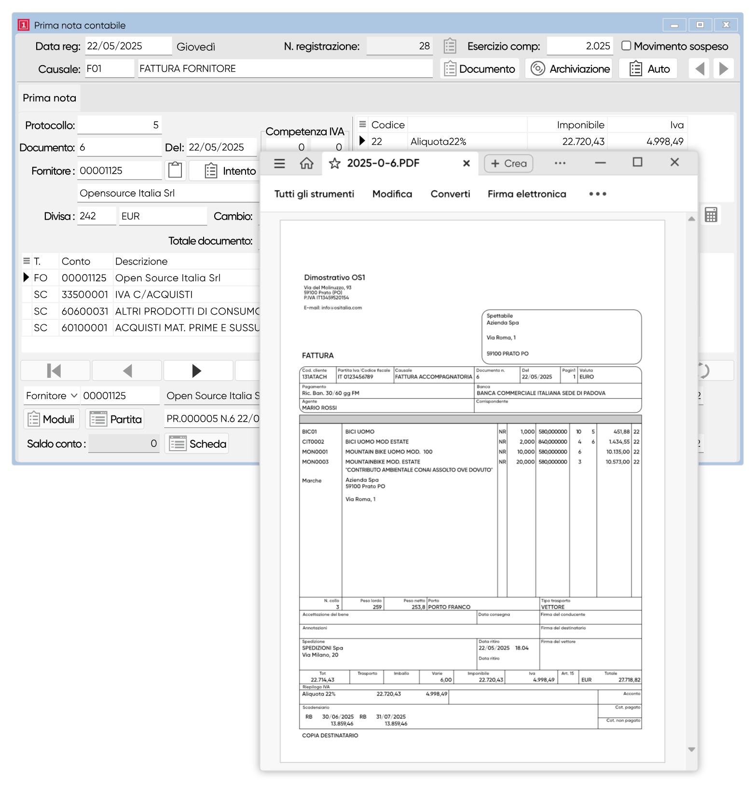Open Tutti gli strumenti menu

click(314, 194)
